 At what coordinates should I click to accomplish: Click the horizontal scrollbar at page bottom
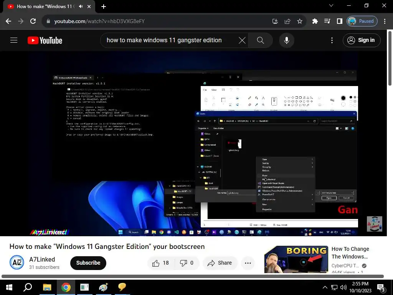193,277
